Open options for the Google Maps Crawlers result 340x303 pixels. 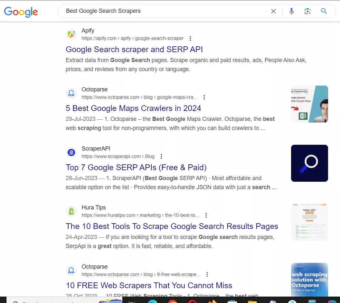click(x=204, y=97)
